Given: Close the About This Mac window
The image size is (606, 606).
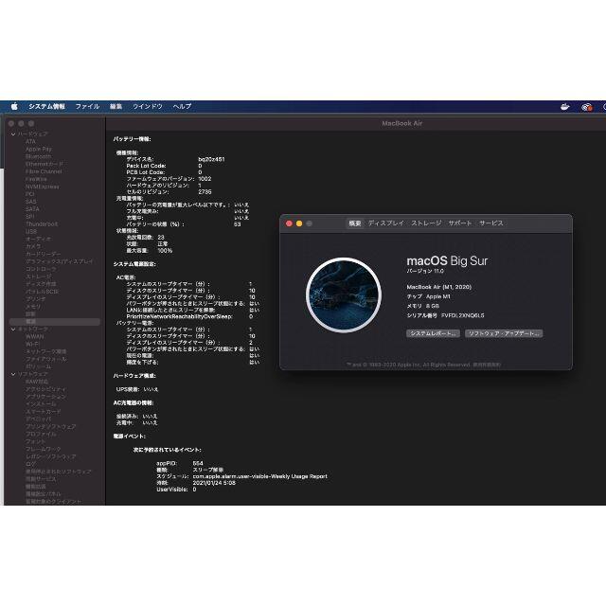Looking at the screenshot, I should 289,223.
